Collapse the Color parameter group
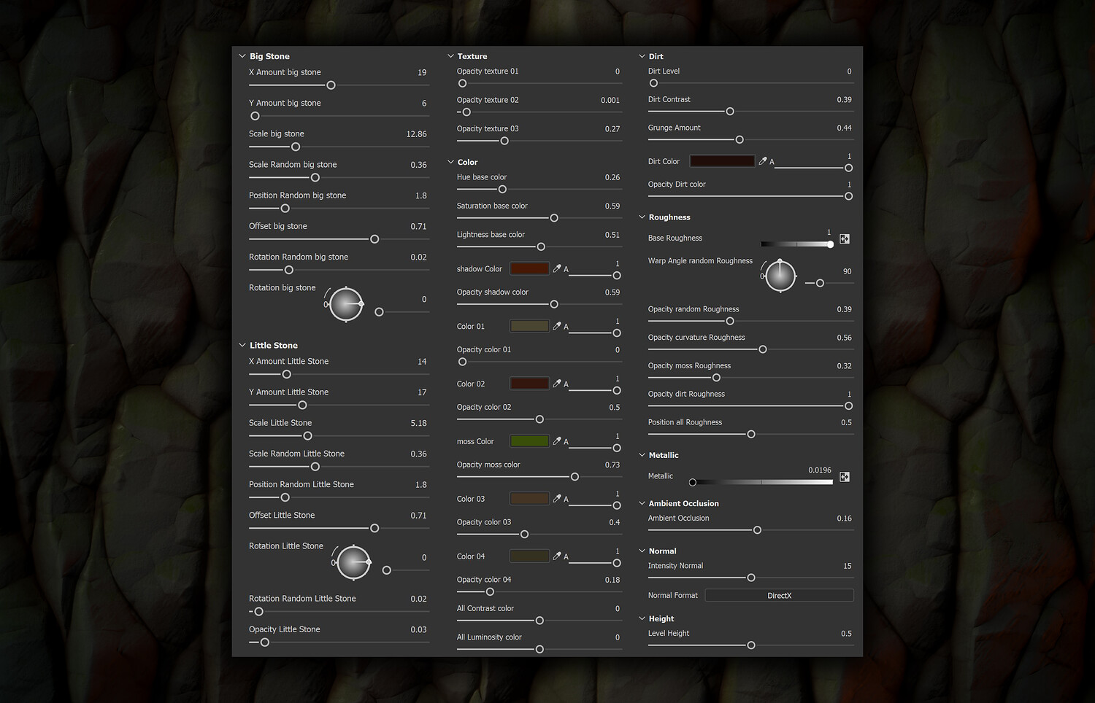 (450, 162)
